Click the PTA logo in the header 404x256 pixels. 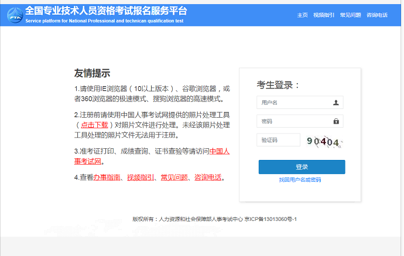tap(15, 15)
